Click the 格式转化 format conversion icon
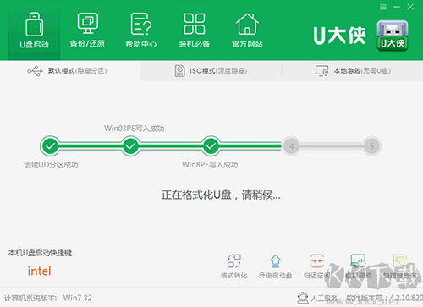The image size is (423, 307). [234, 260]
